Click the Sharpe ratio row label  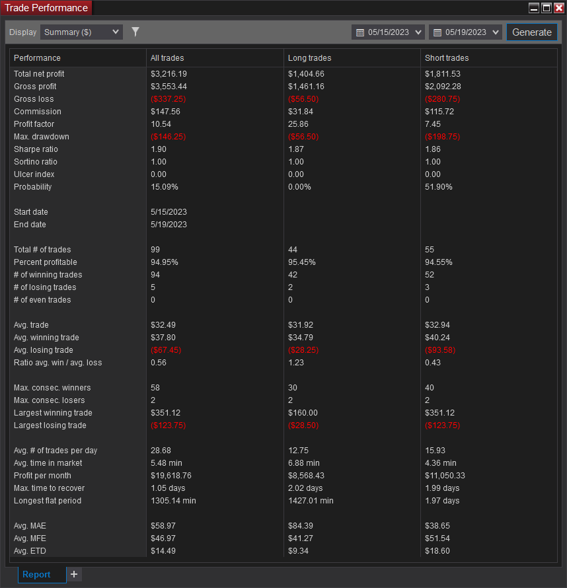point(36,149)
